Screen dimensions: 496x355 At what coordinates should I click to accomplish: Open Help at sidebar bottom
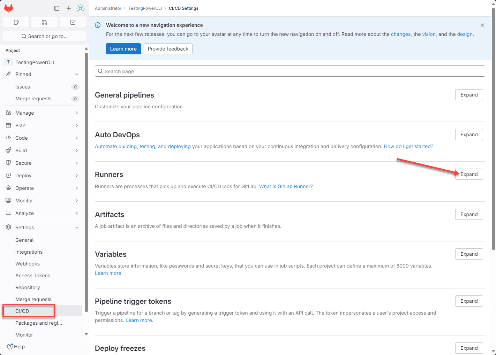[x=16, y=347]
